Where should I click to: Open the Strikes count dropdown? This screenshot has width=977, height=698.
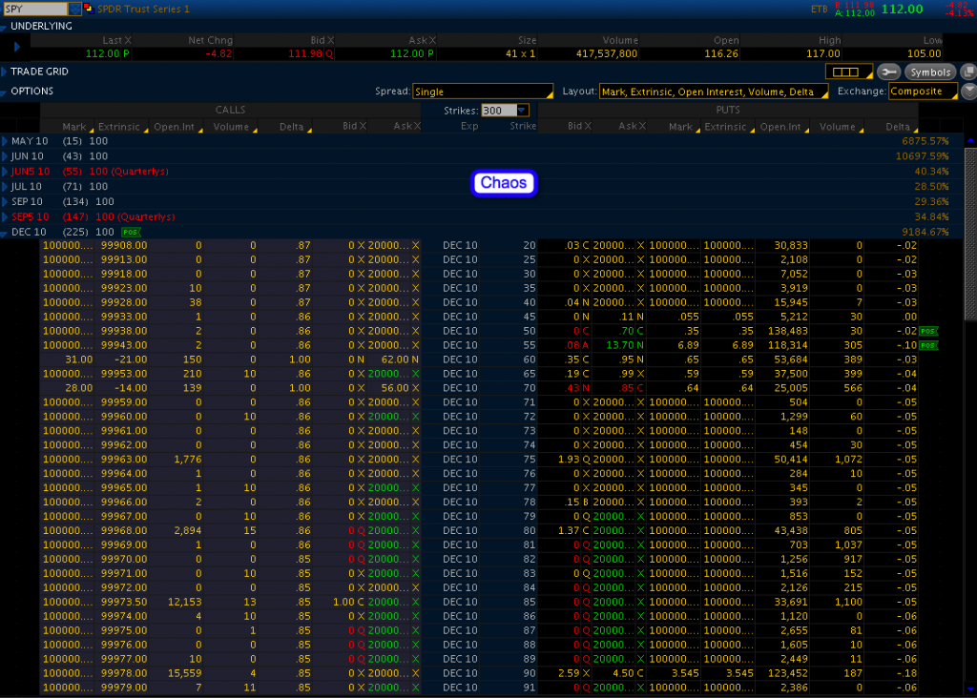click(x=522, y=111)
